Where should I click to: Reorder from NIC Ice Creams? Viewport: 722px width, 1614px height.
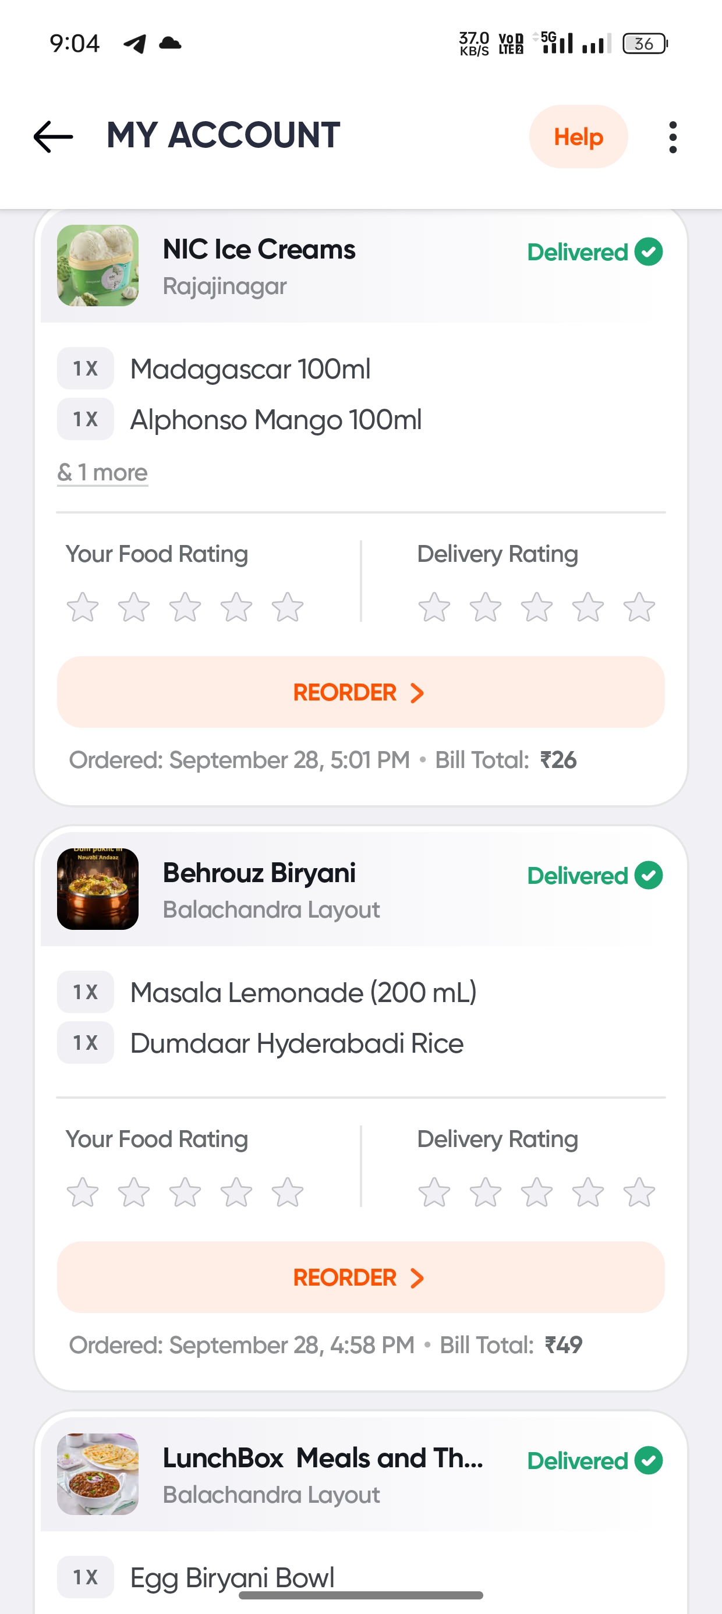(360, 692)
